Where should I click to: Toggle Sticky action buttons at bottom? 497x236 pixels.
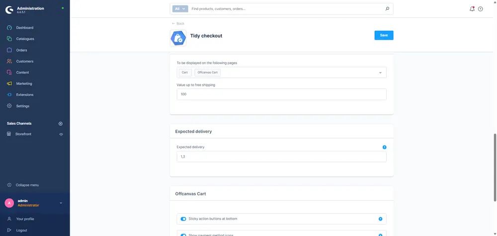coord(183,219)
